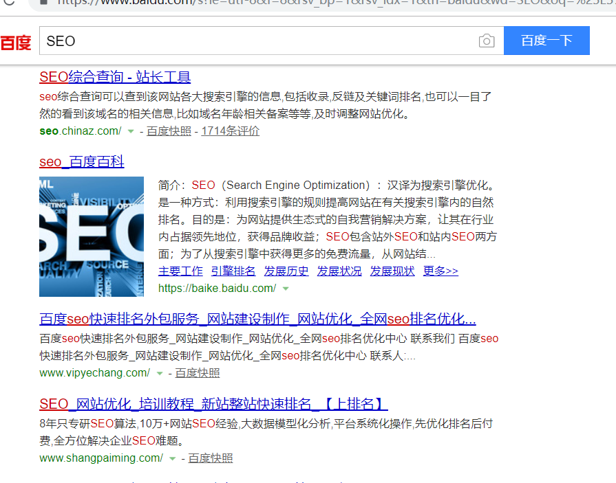Click the camera image search icon
The height and width of the screenshot is (483, 616).
[487, 41]
